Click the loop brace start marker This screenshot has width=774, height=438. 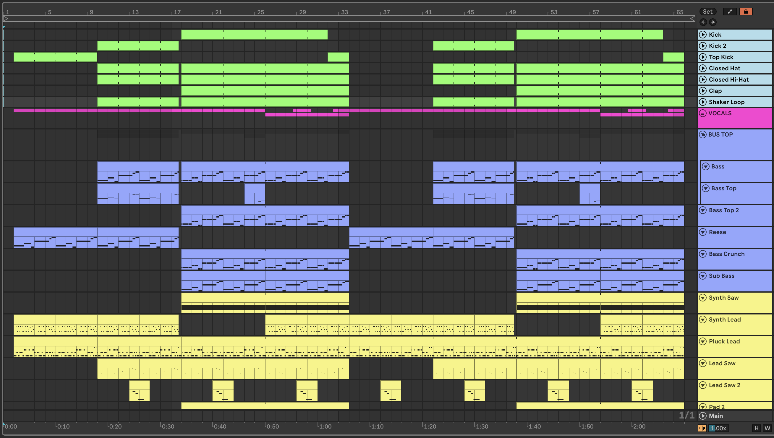(x=5, y=19)
